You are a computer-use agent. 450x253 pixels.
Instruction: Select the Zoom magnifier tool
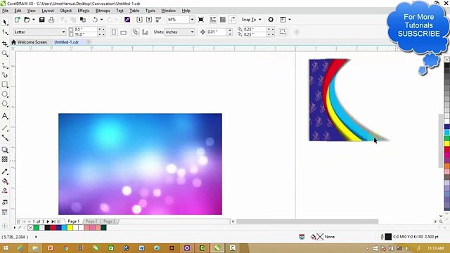pyautogui.click(x=5, y=53)
